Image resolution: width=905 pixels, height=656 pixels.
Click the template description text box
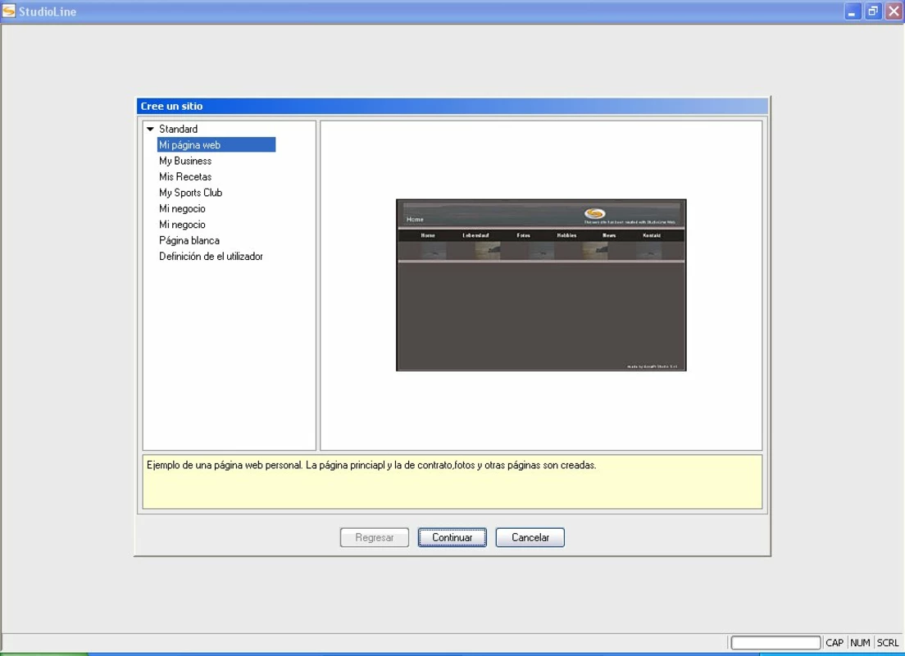pyautogui.click(x=452, y=482)
